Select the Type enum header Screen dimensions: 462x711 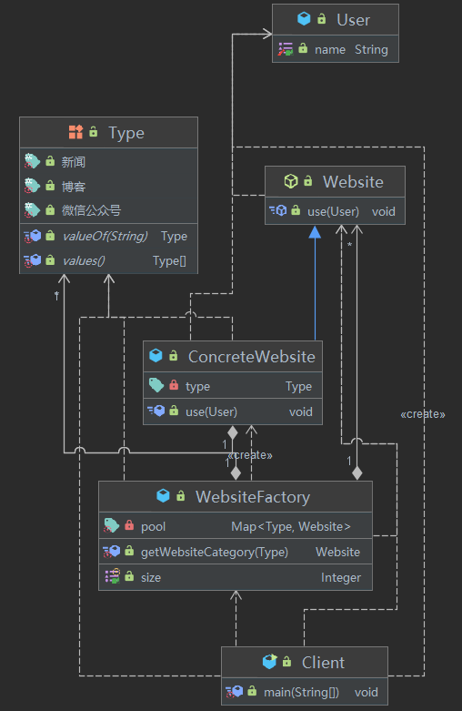[109, 132]
